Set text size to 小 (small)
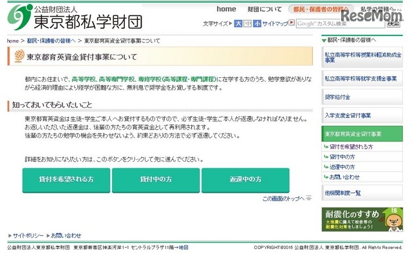 (x=256, y=23)
